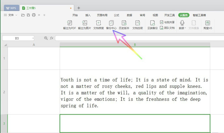
Task: Click the print icon in quick access bar
Action: click(x=34, y=15)
